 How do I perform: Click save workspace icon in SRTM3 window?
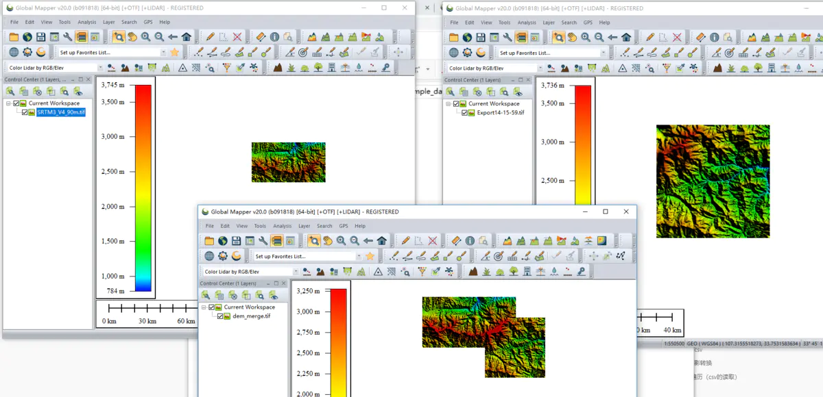[40, 37]
